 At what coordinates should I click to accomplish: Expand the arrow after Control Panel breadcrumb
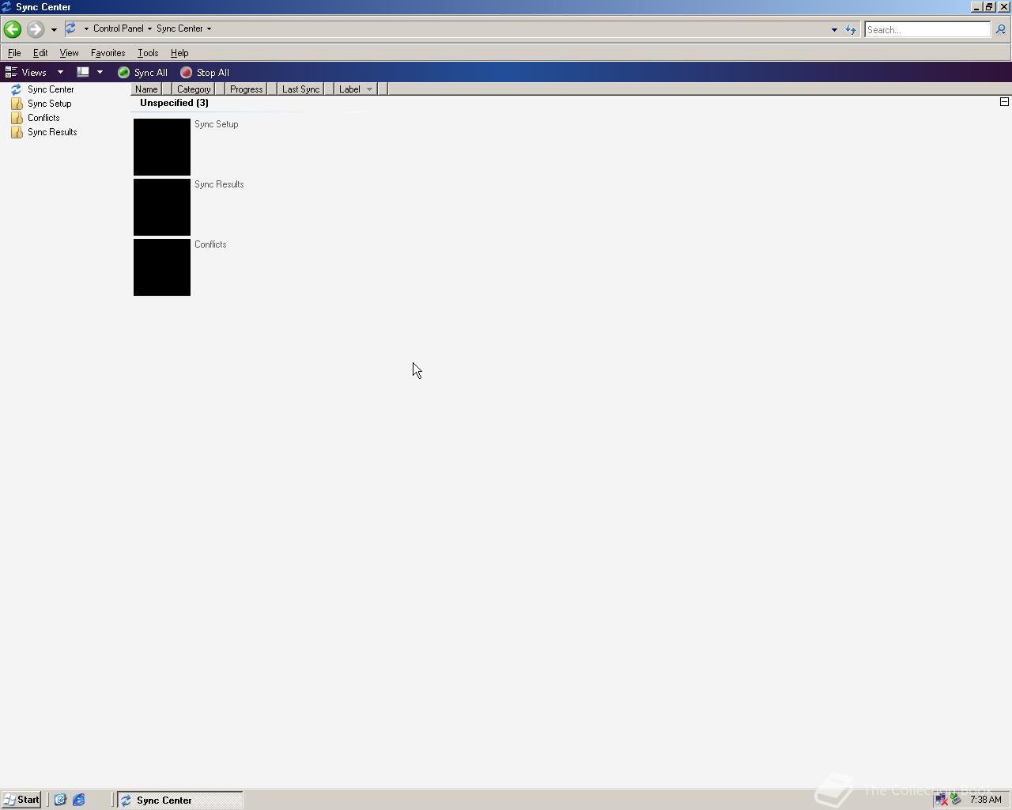coord(149,28)
